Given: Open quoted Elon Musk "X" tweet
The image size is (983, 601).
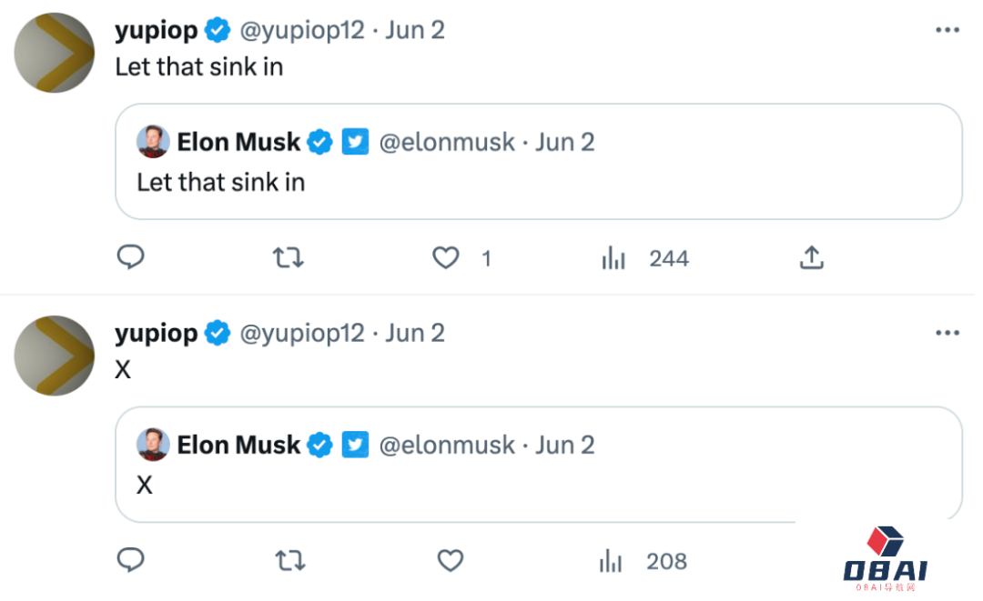Looking at the screenshot, I should coord(546,485).
